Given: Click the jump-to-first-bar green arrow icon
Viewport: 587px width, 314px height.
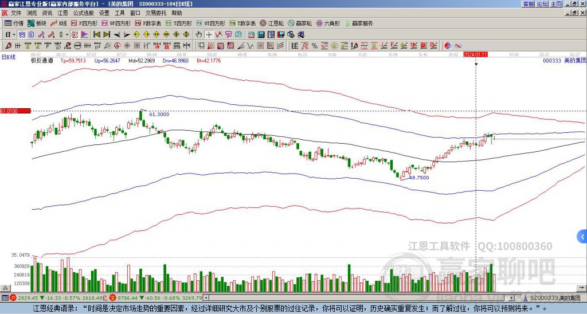Looking at the screenshot, I should (x=96, y=35).
